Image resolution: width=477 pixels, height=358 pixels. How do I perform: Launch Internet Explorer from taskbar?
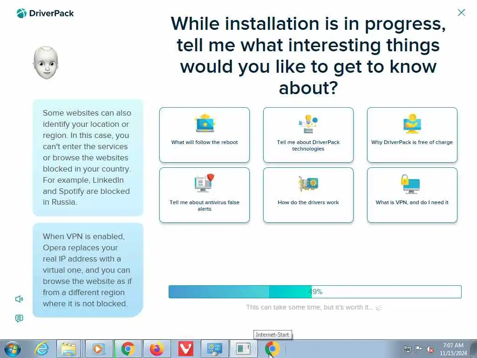pos(41,349)
